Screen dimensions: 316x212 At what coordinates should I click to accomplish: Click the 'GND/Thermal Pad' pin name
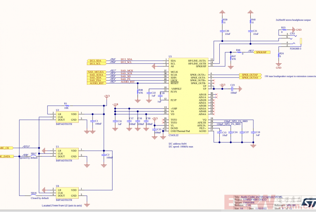point(180,131)
